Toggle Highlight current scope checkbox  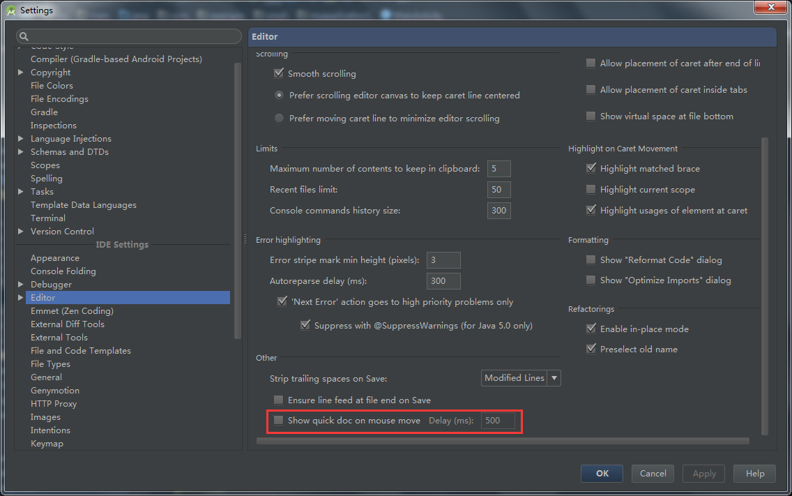pyautogui.click(x=591, y=190)
